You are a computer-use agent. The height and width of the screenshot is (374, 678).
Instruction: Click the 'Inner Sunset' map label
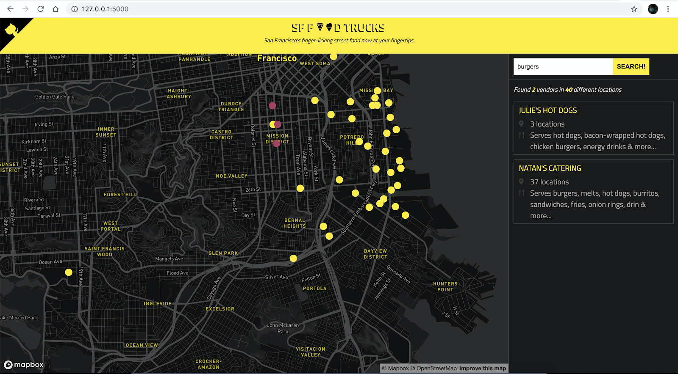click(106, 132)
